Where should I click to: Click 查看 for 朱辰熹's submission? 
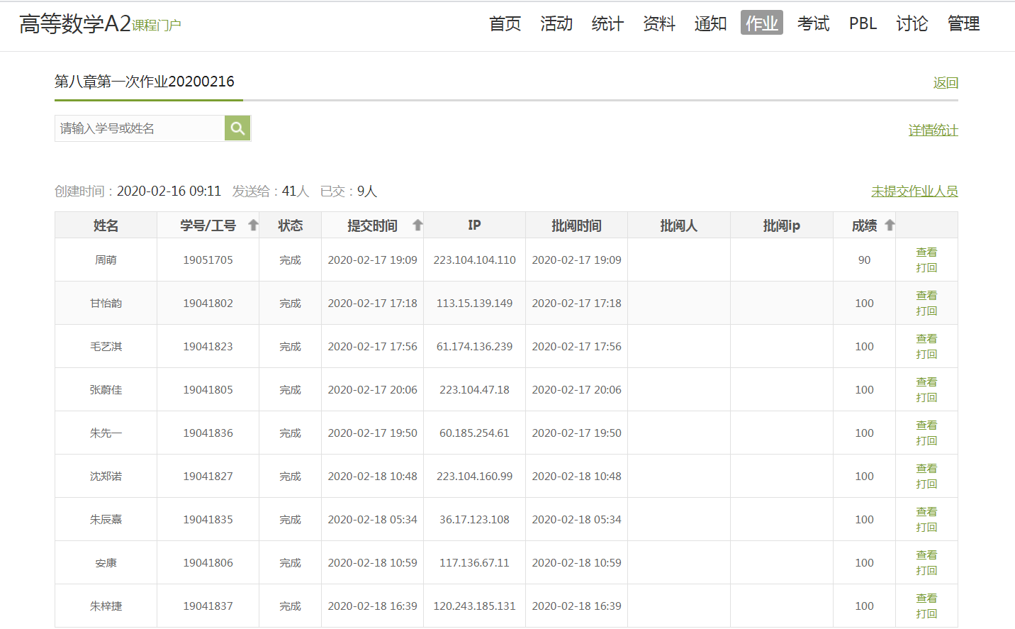(926, 512)
